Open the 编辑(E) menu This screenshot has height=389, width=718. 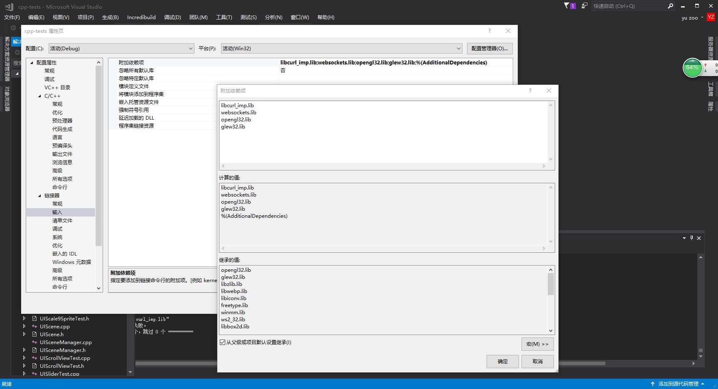36,17
